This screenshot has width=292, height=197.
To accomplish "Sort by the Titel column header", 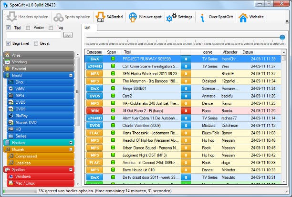I will (x=151, y=52).
